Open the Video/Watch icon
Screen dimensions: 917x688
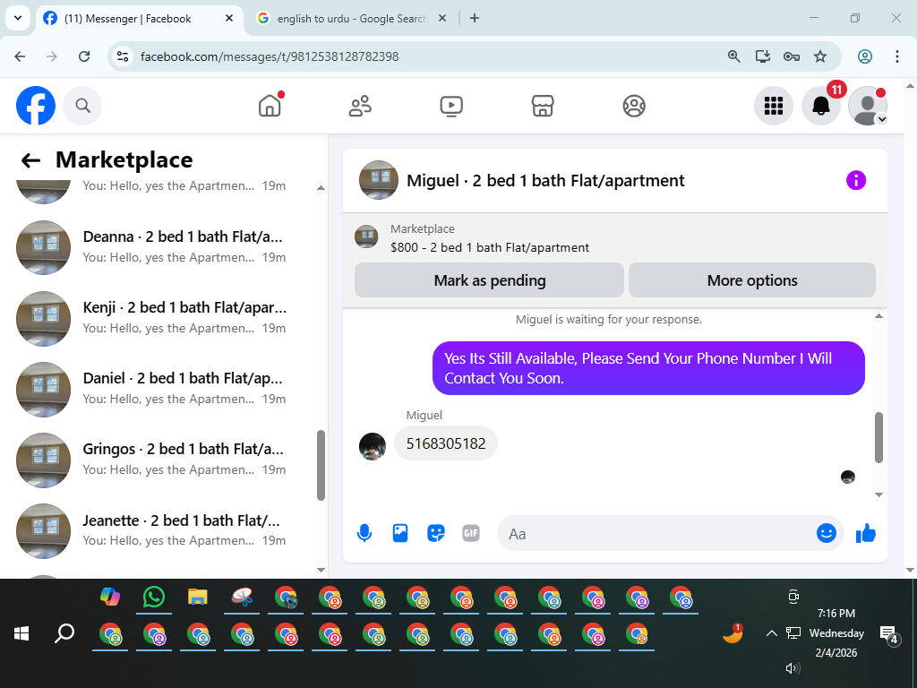pos(451,106)
